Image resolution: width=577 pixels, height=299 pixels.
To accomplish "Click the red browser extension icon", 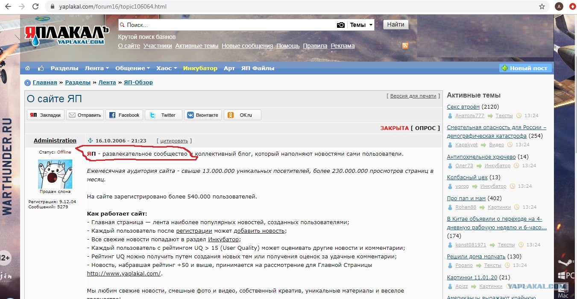I will (x=572, y=6).
